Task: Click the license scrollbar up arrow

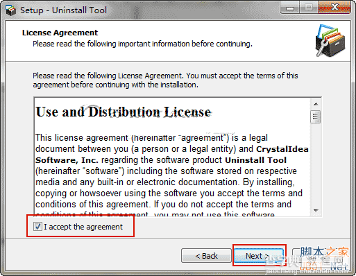Action: tap(316, 104)
